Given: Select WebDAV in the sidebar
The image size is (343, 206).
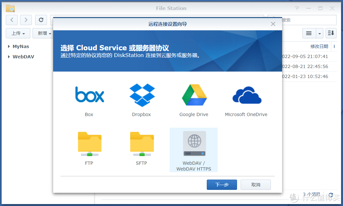Looking at the screenshot, I should coord(24,57).
